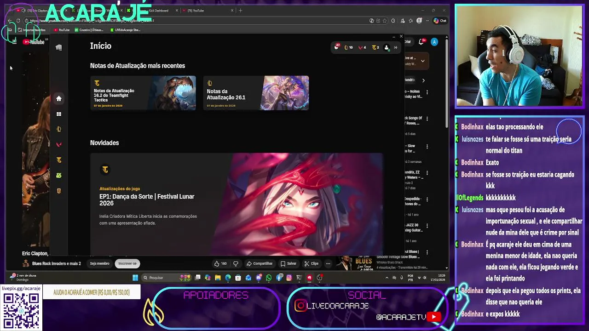Open a new browser tab
589x331 pixels.
(240, 11)
